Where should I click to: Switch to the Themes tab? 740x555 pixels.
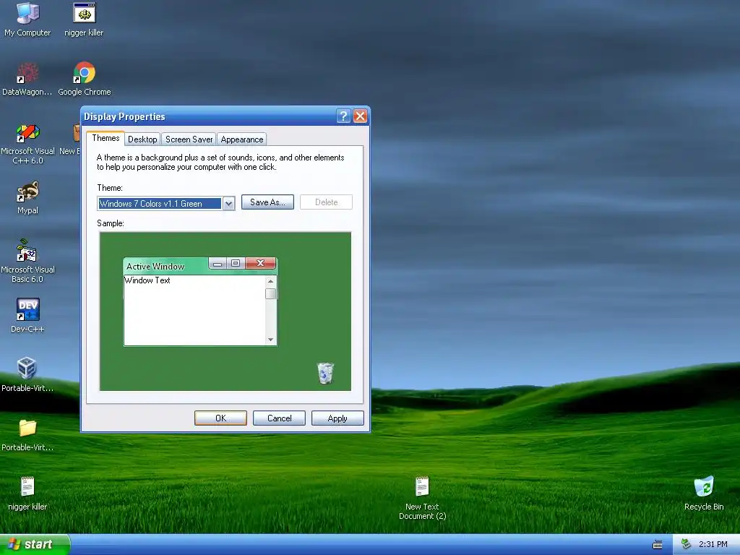pyautogui.click(x=106, y=138)
